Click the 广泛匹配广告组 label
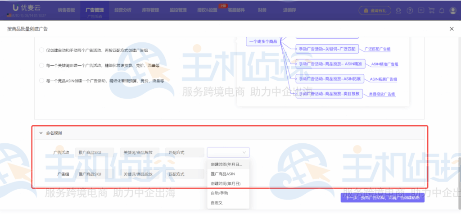The image size is (461, 214). (x=377, y=50)
